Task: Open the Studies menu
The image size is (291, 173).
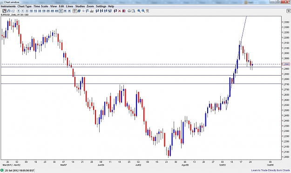Action: coord(80,6)
